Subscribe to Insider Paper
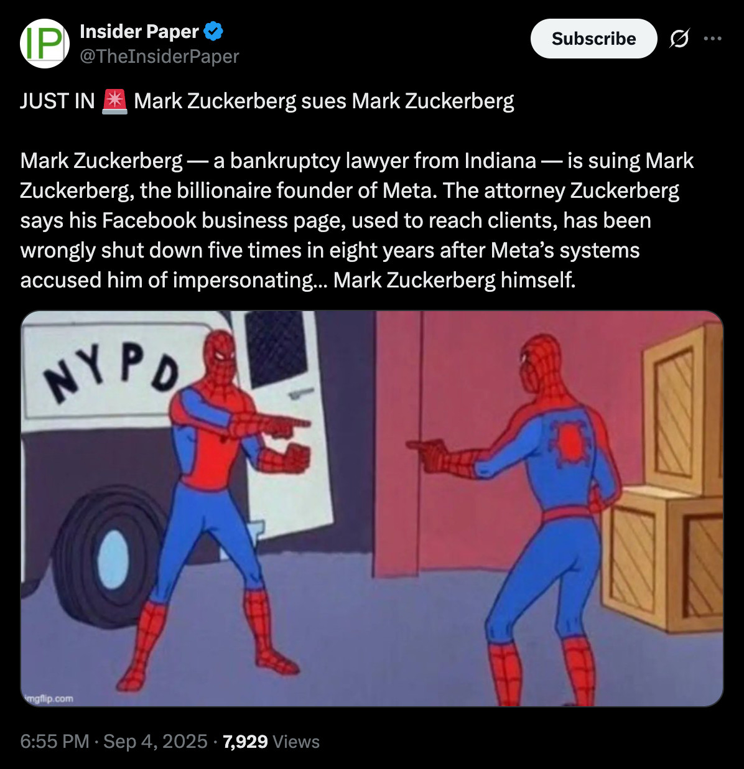The height and width of the screenshot is (769, 744). [x=593, y=39]
